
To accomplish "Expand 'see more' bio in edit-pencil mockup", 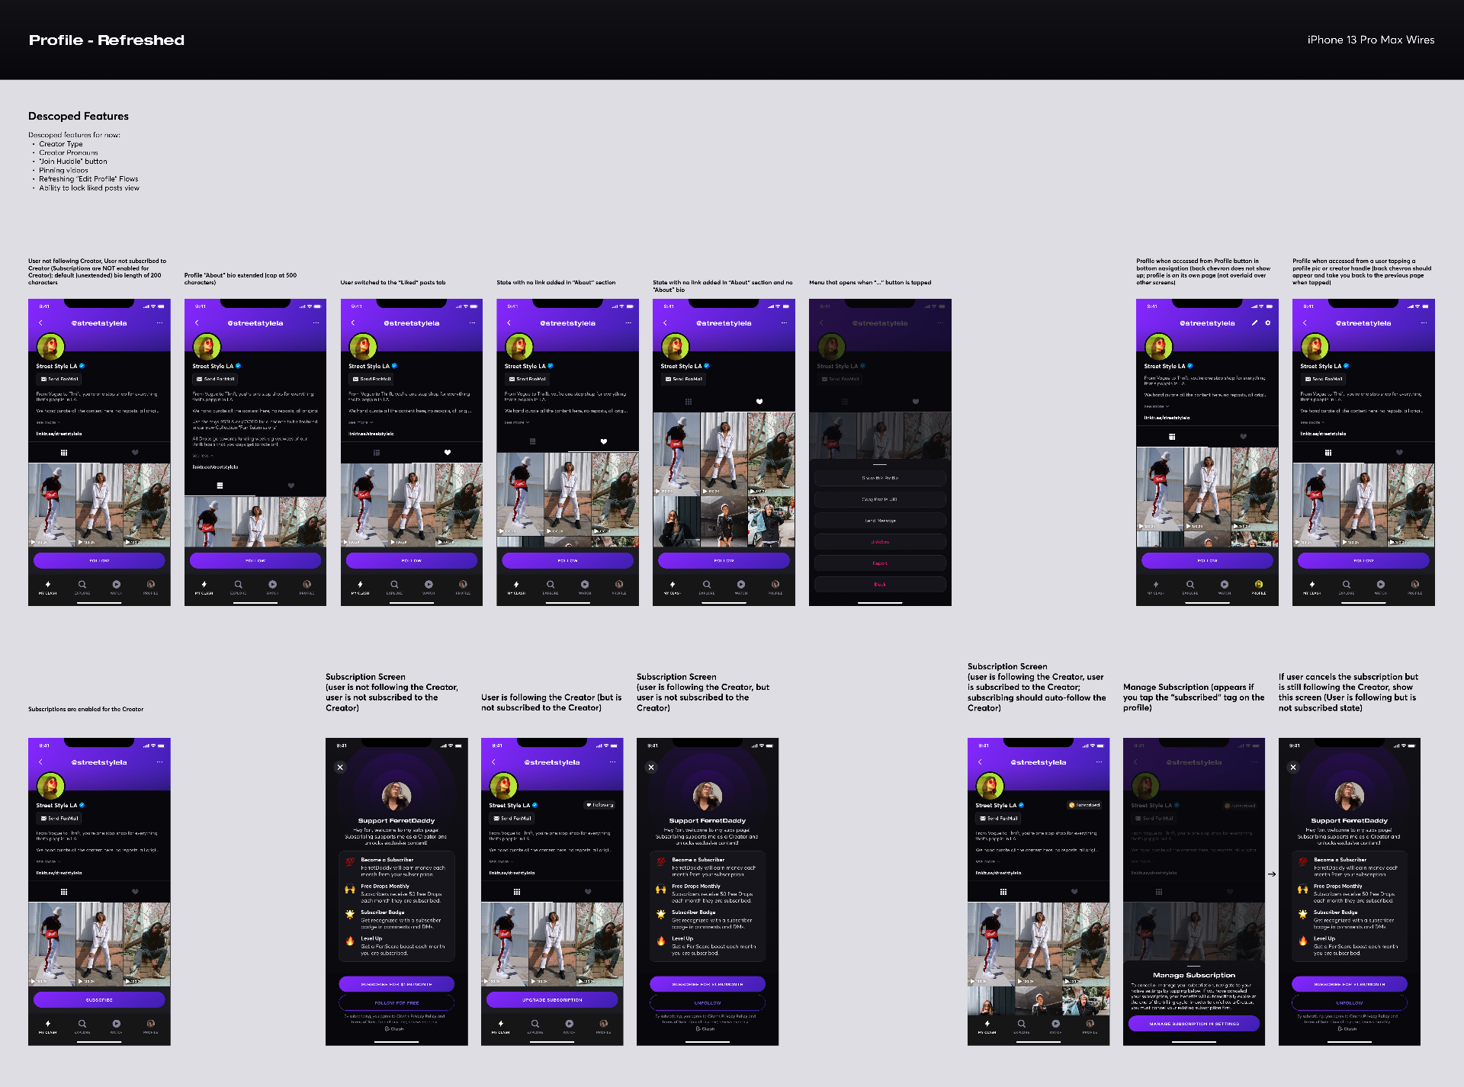I will coord(1156,406).
